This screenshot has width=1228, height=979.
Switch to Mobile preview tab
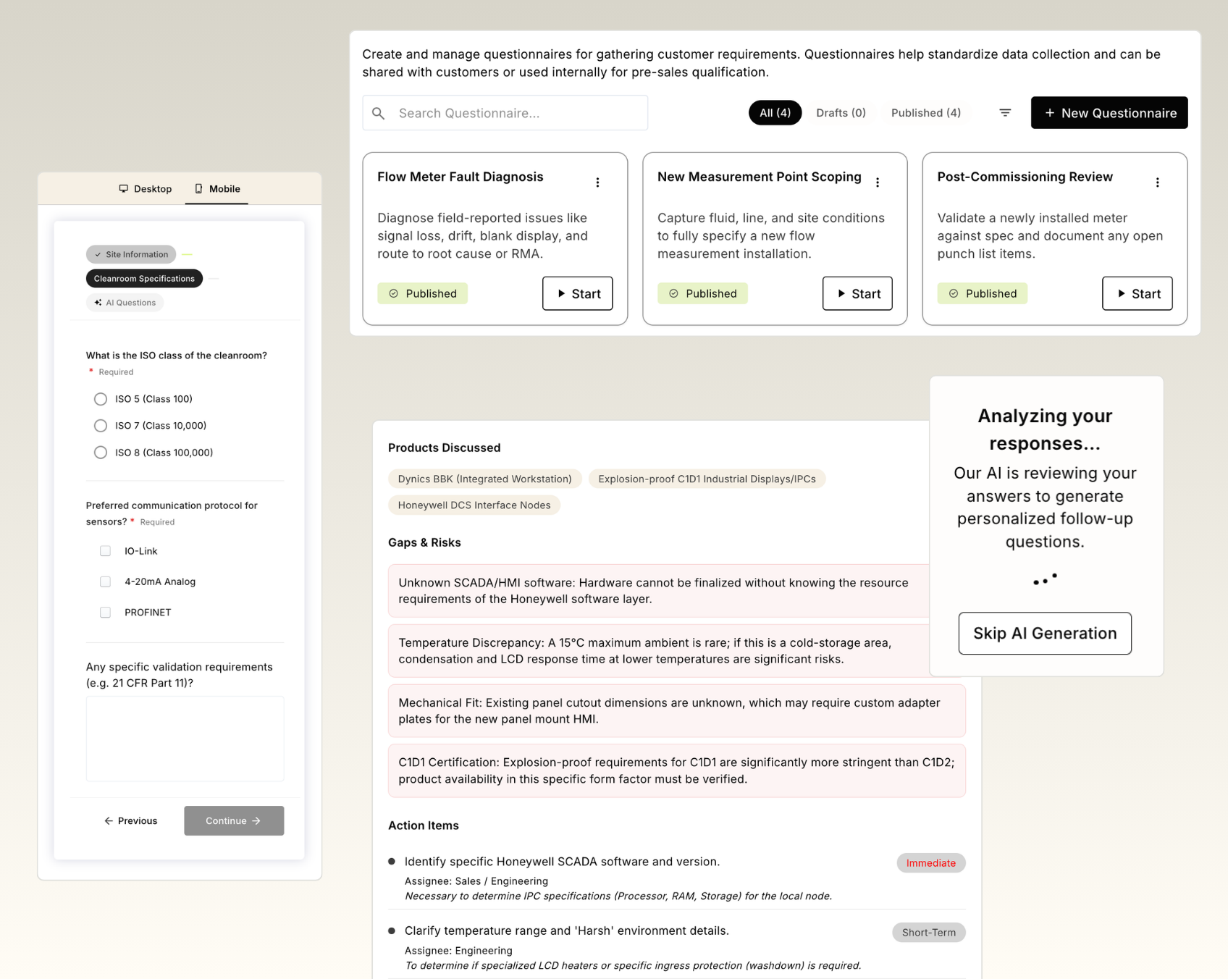click(x=217, y=188)
